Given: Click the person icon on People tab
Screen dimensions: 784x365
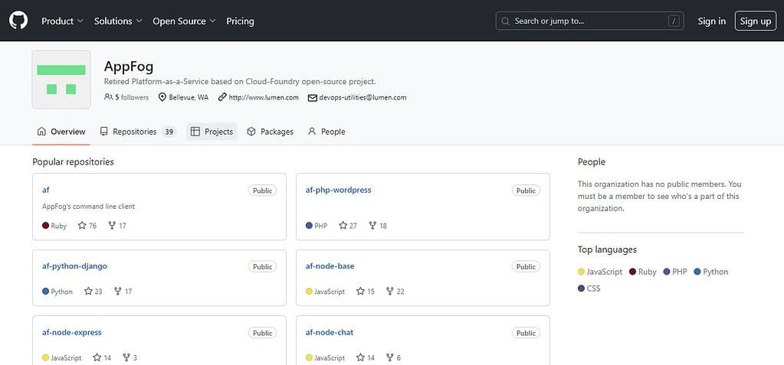Looking at the screenshot, I should [312, 132].
